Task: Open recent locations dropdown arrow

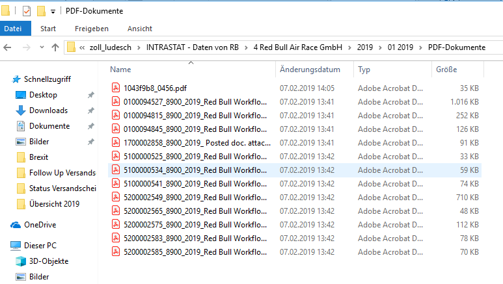Action: 42,47
